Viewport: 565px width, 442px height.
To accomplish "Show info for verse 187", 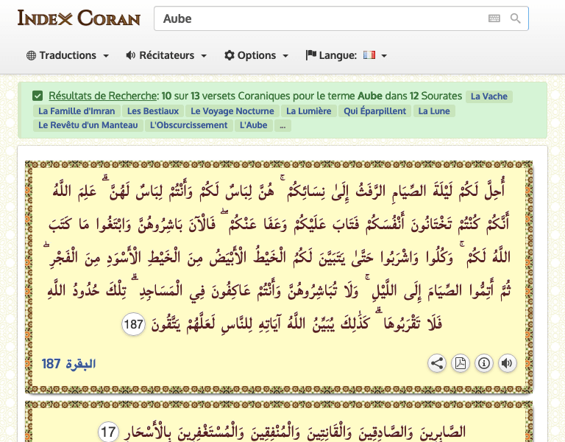I will click(483, 363).
